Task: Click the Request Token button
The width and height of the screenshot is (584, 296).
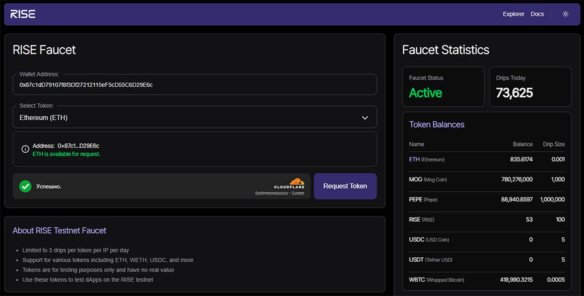Action: coord(345,186)
